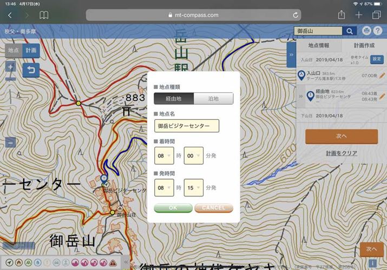Screen dimensions: 387x270
Task: Click the map search magnifier button
Action: tap(350, 31)
